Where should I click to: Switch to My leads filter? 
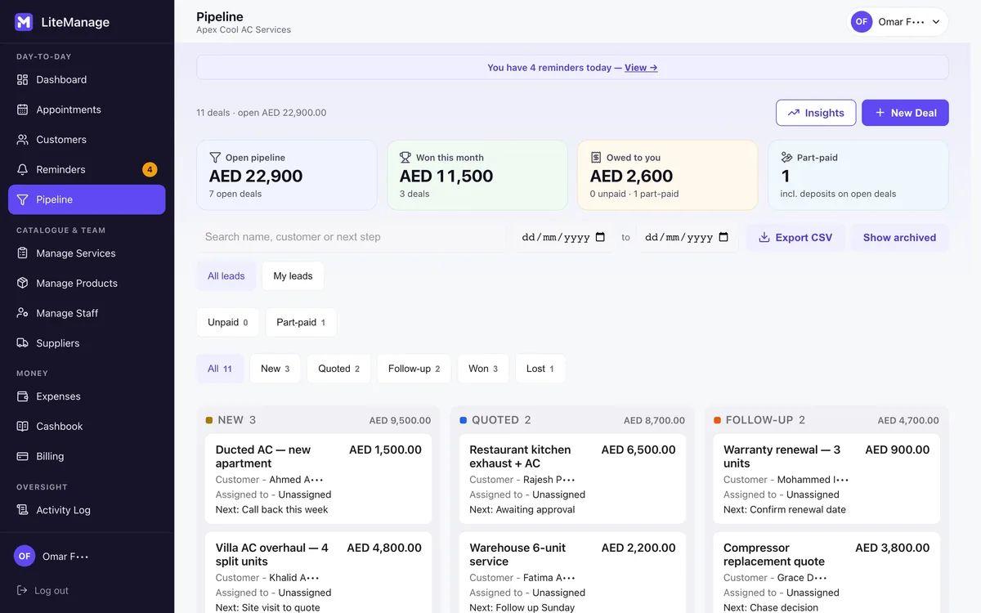(x=293, y=276)
